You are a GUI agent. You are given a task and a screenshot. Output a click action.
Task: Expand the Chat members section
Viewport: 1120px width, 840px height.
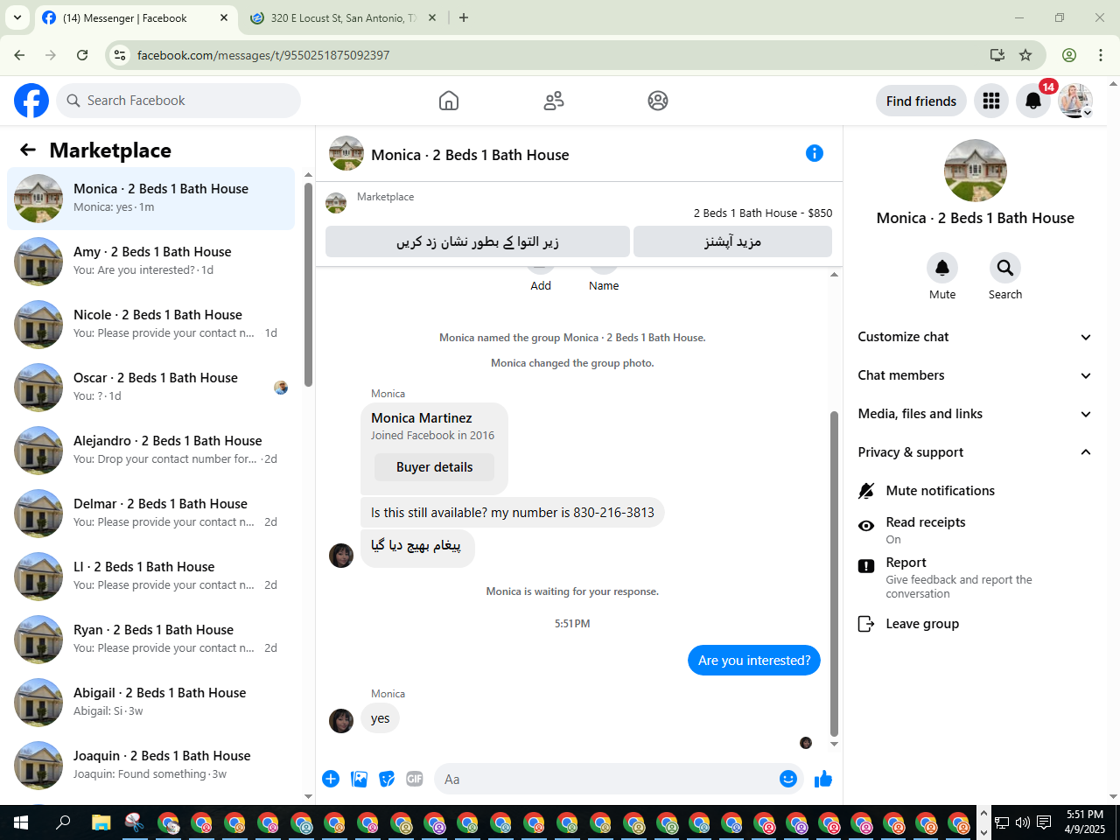pos(975,375)
